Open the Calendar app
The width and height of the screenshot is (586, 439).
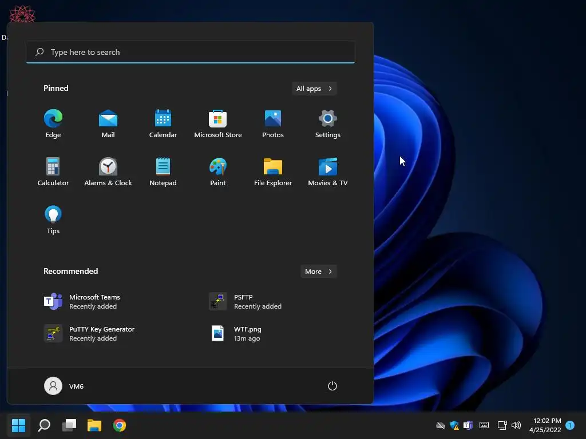[163, 124]
